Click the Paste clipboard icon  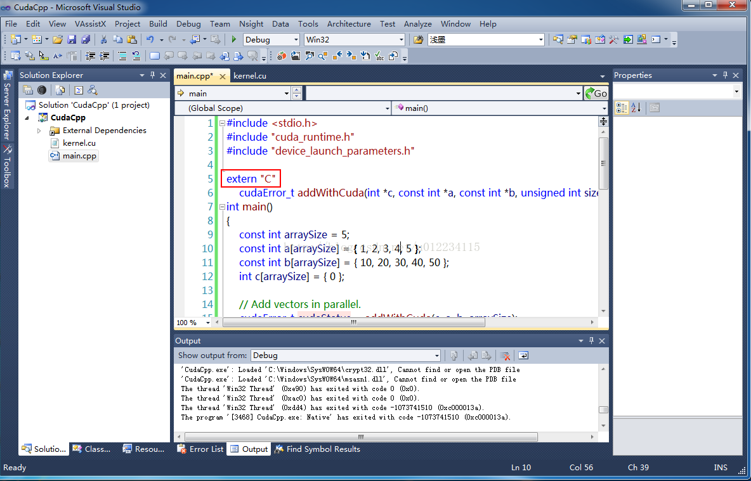coord(132,40)
